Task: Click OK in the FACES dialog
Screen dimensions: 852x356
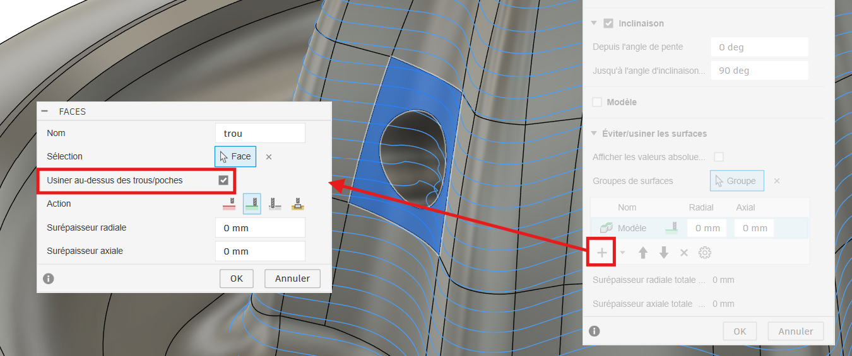Action: (x=236, y=278)
